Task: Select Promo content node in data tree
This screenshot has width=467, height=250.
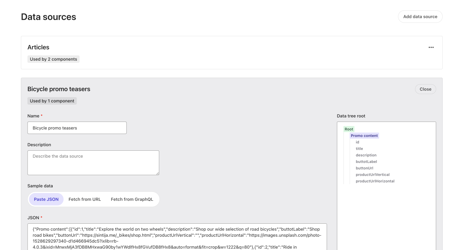Action: (x=364, y=136)
